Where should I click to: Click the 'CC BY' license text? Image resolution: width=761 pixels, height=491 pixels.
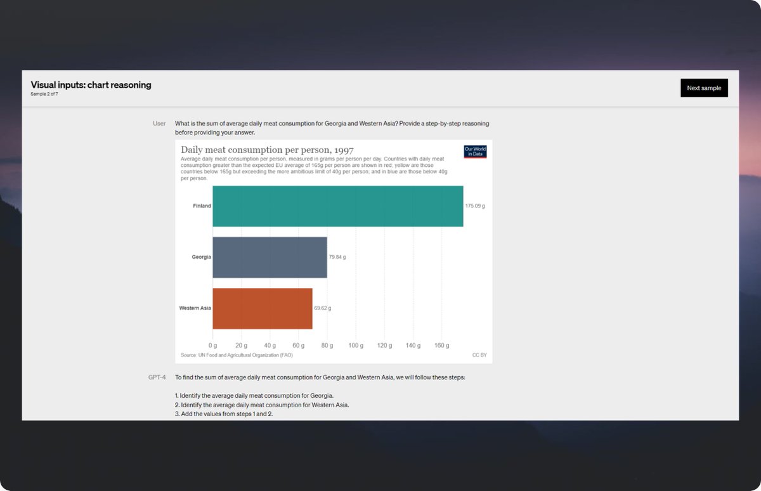479,355
